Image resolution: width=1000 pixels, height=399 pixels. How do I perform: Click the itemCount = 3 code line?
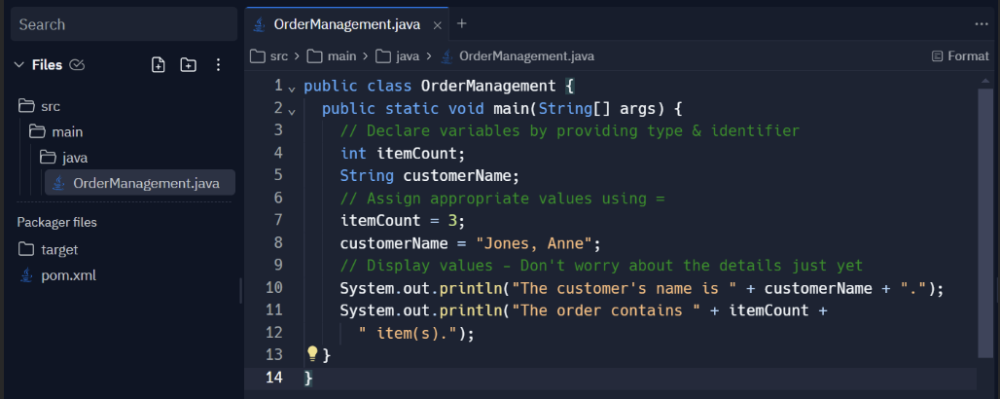403,221
